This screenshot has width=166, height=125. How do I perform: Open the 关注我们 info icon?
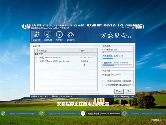(x=59, y=36)
